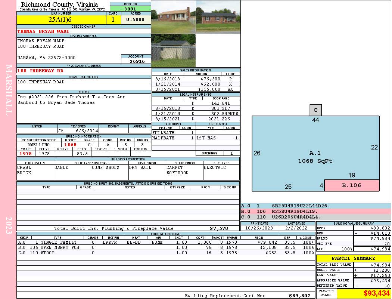Select the A.0 sketch vector row
The image size is (392, 299).
tap(315, 206)
